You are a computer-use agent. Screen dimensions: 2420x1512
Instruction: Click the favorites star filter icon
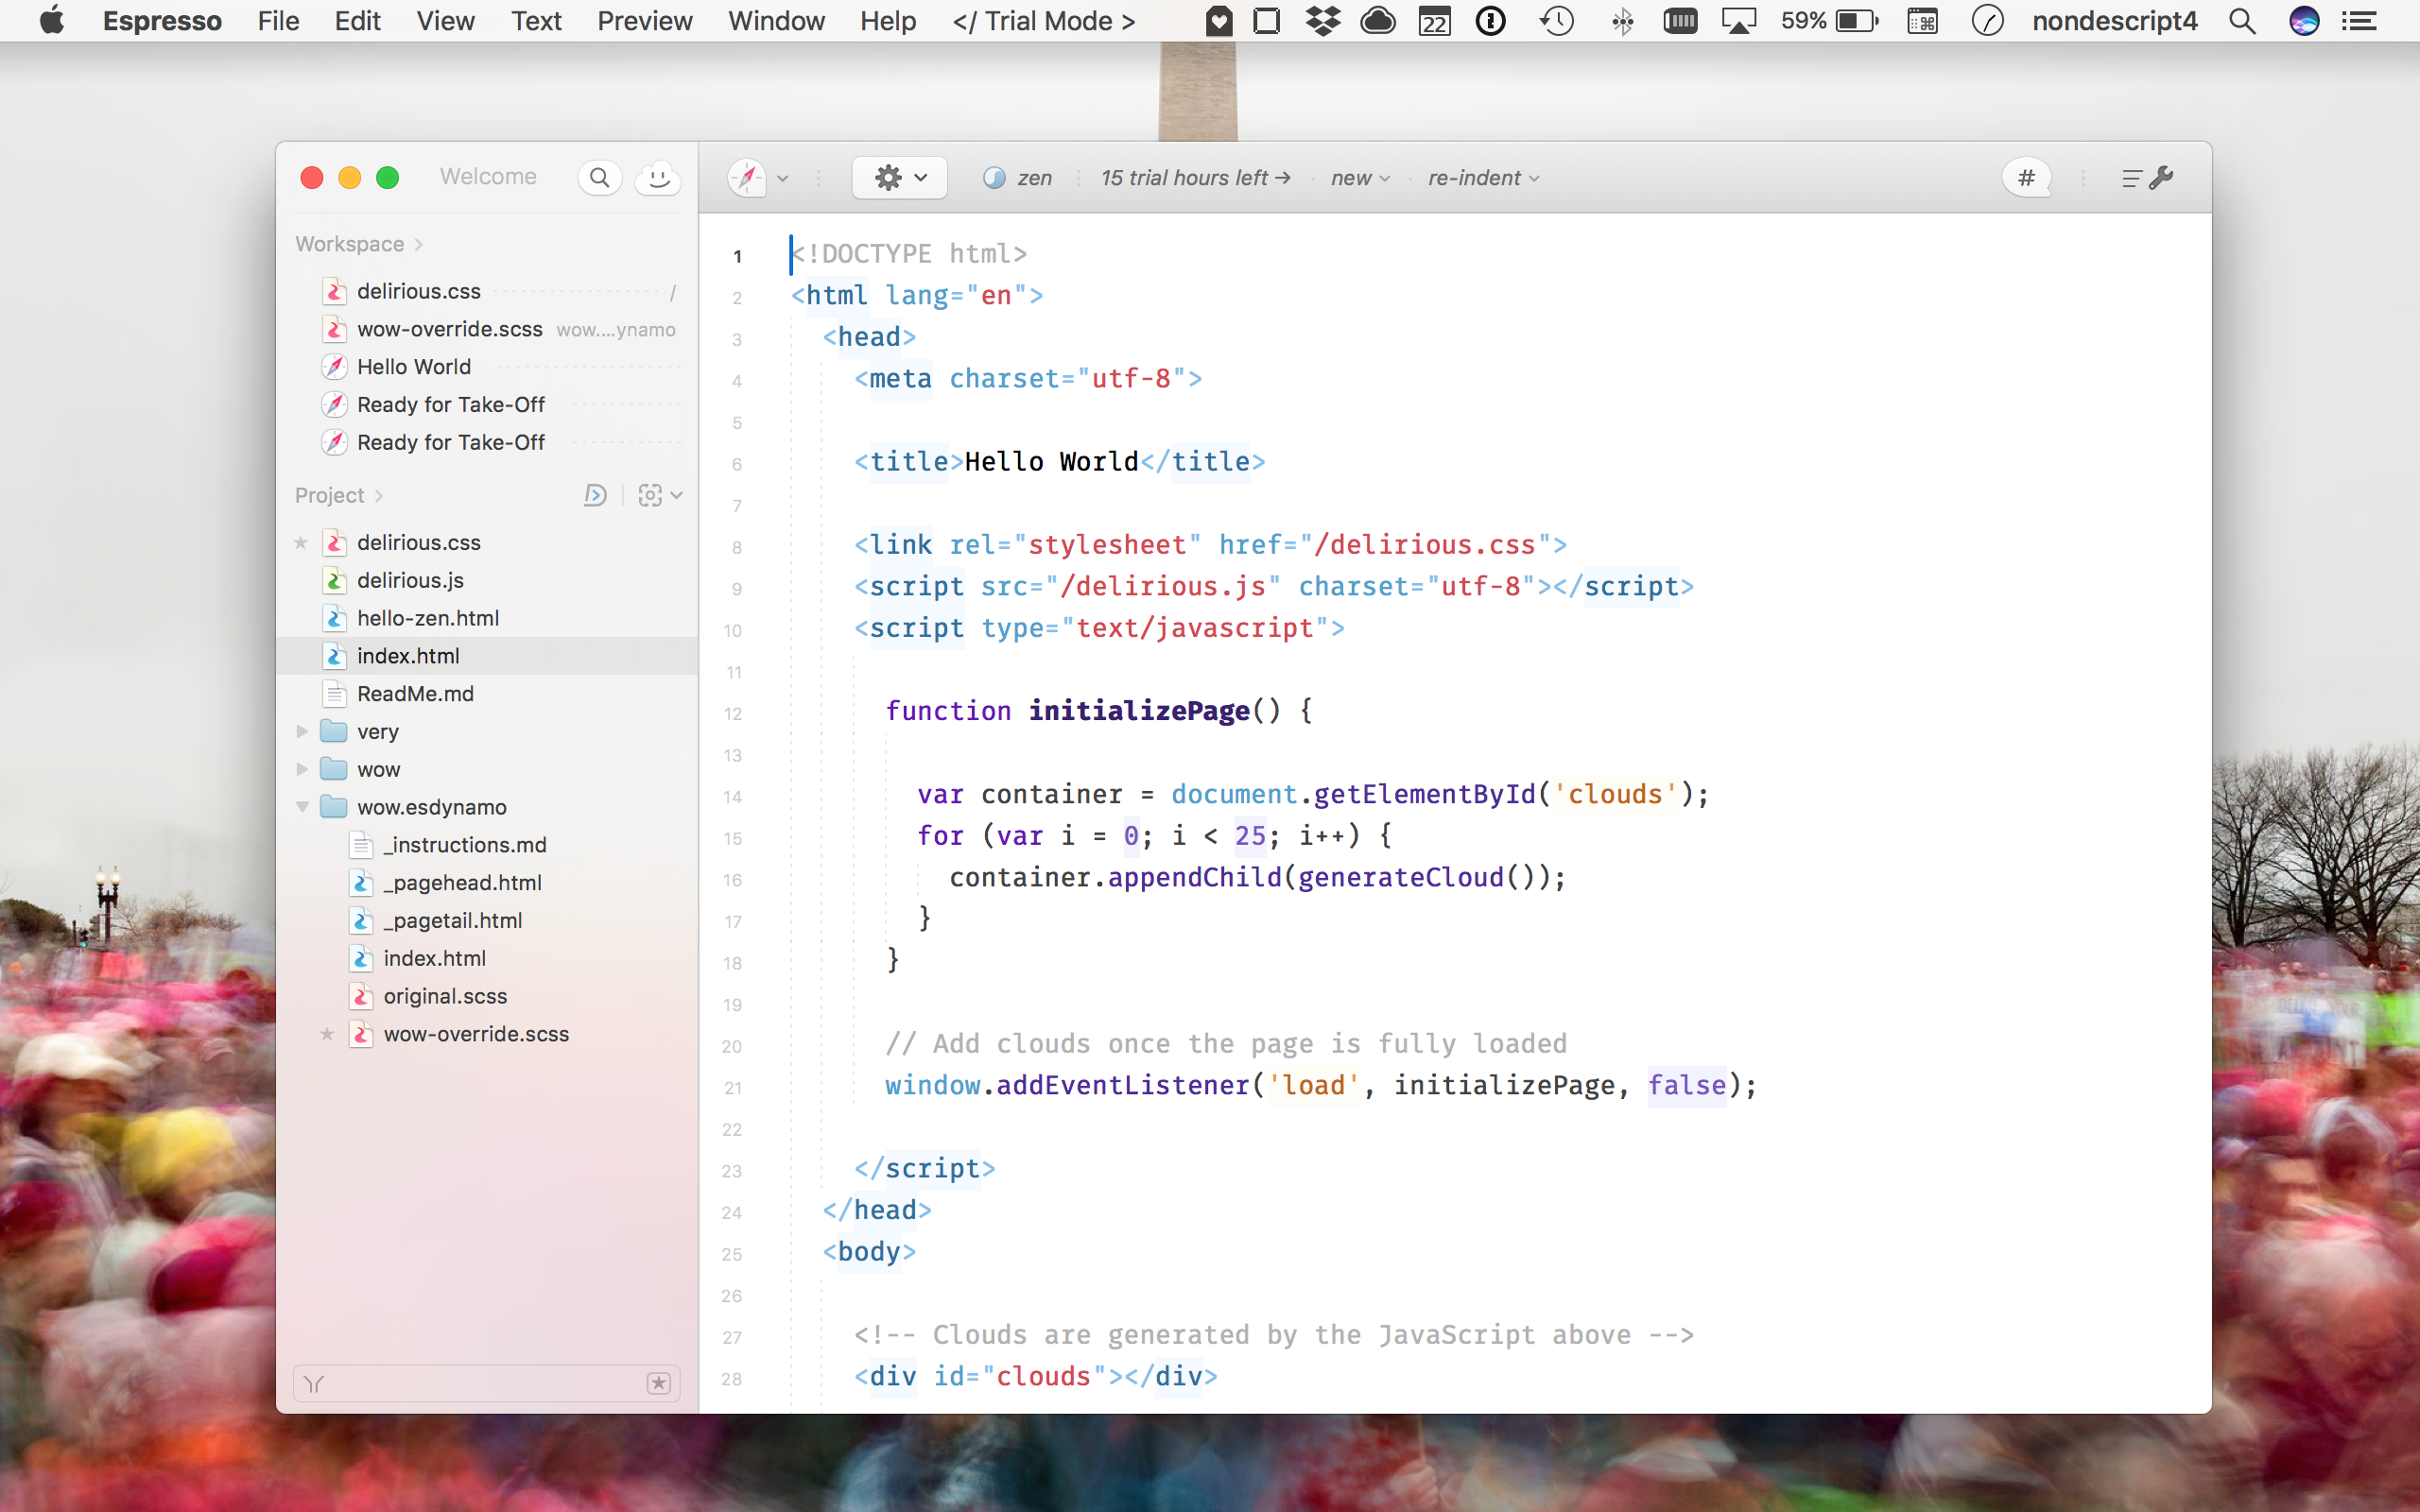click(658, 1383)
